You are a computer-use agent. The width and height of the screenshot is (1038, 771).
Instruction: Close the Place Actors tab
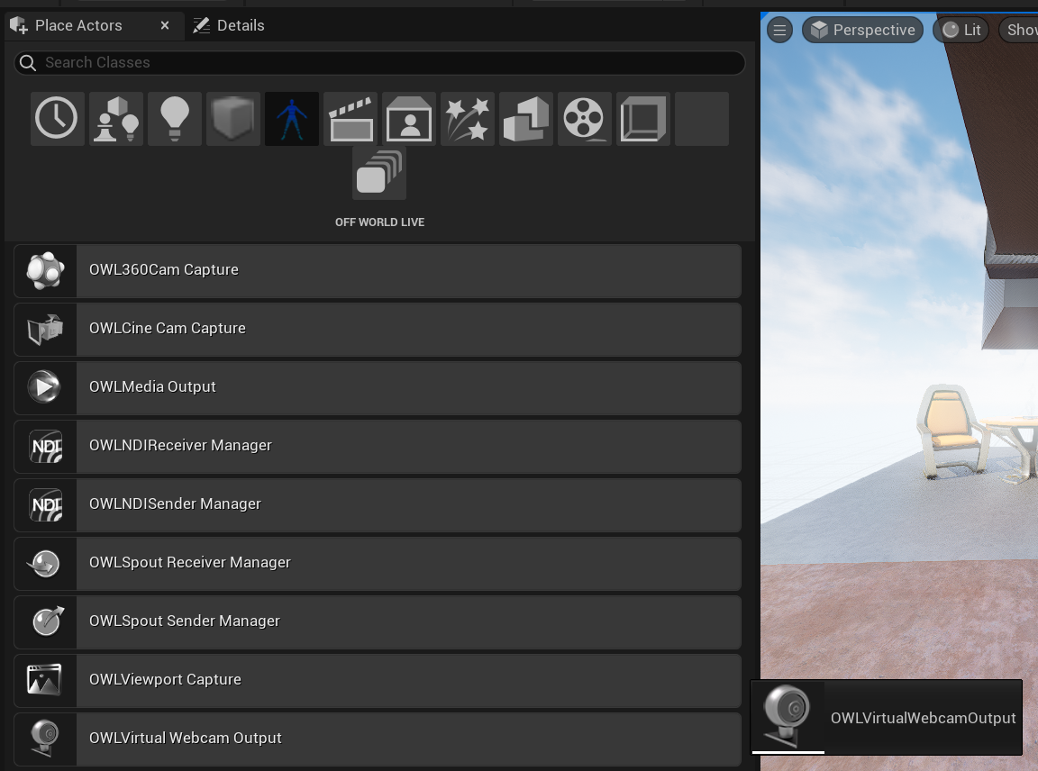pyautogui.click(x=165, y=26)
